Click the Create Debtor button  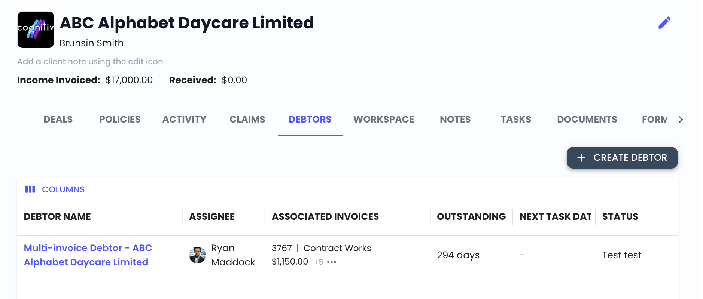pyautogui.click(x=622, y=158)
